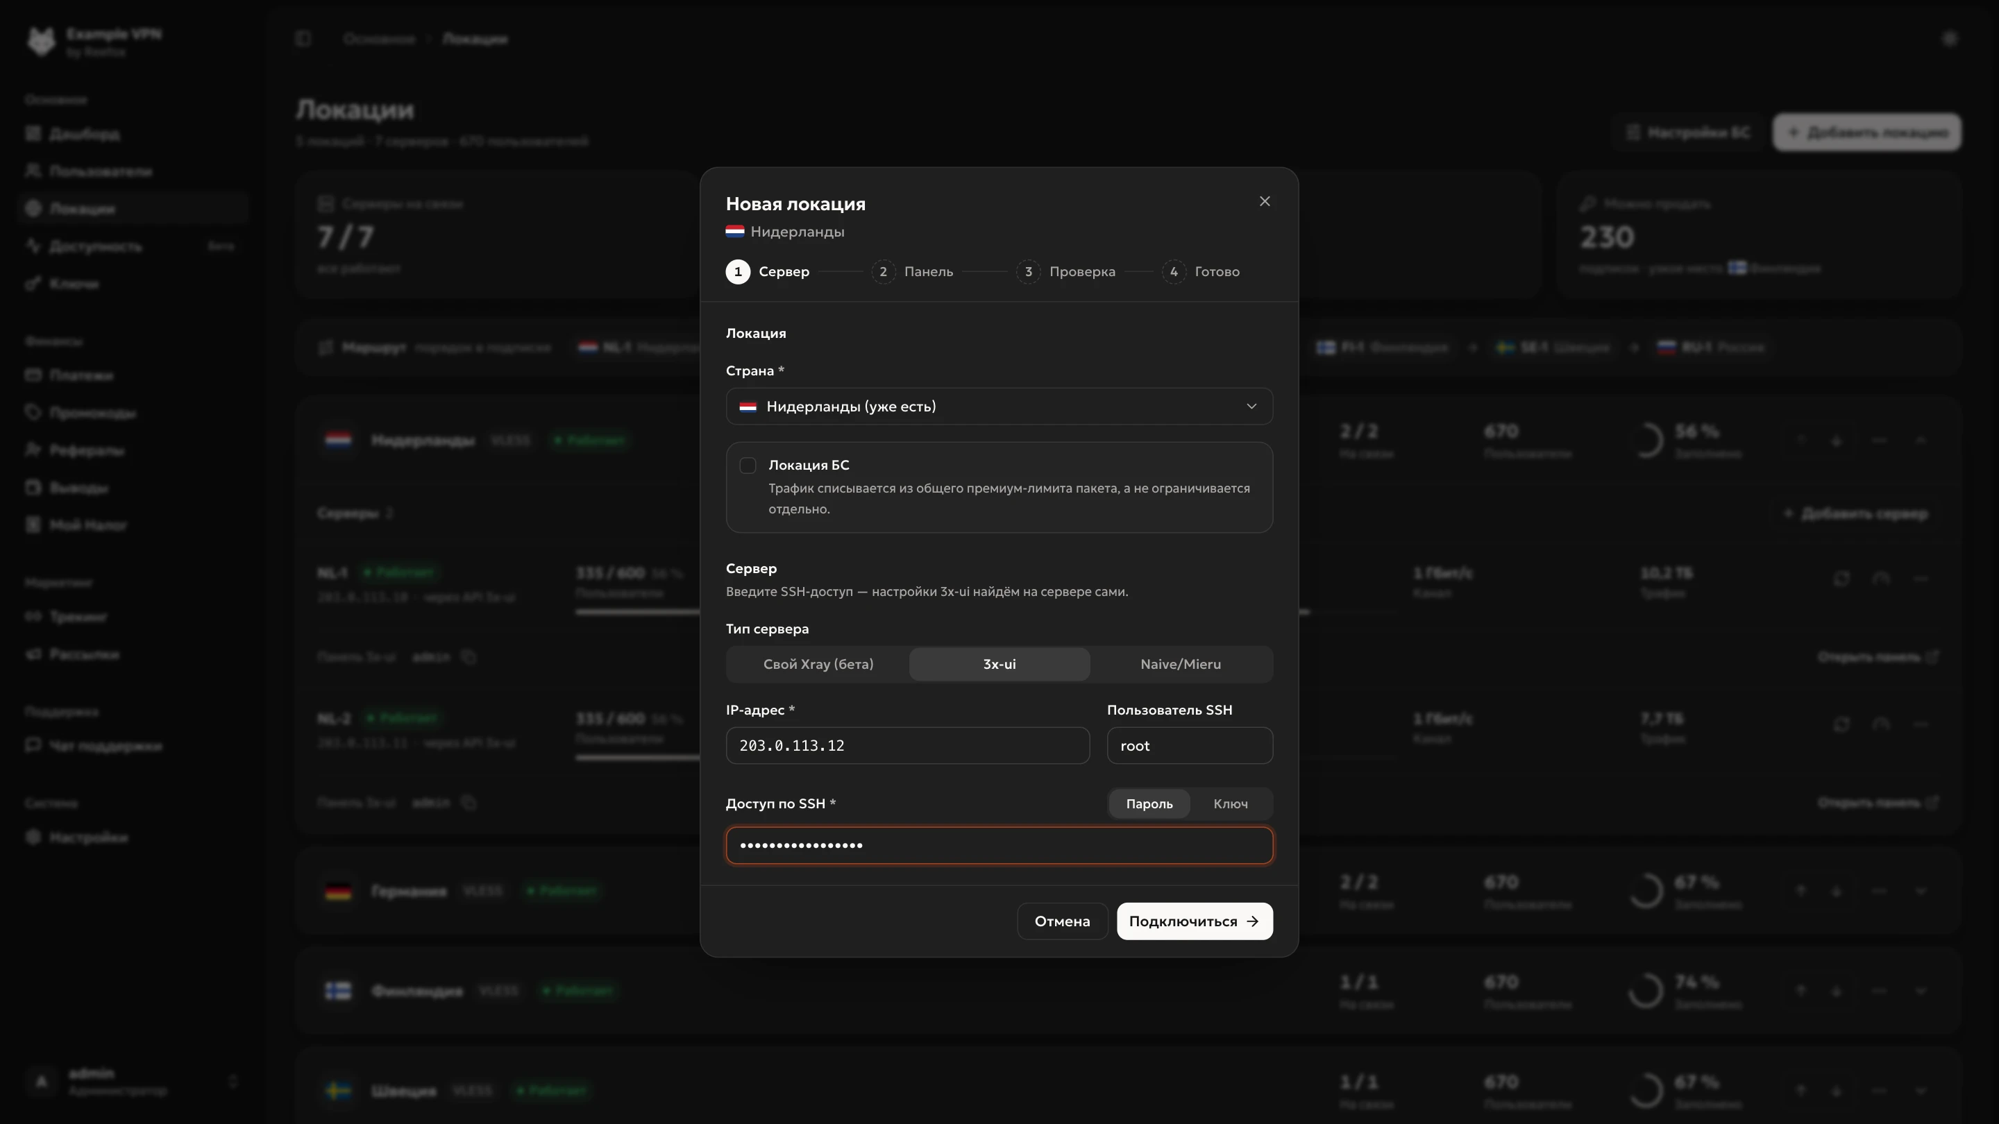Viewport: 1999px width, 1124px height.
Task: Expand the Швеция location row chevron
Action: (x=1921, y=1091)
